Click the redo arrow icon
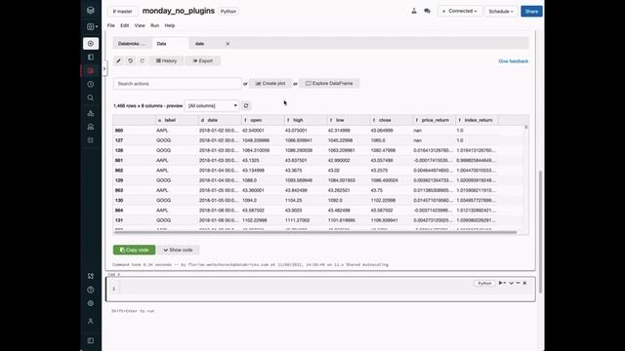Viewport: 625px width, 351px height. (143, 60)
